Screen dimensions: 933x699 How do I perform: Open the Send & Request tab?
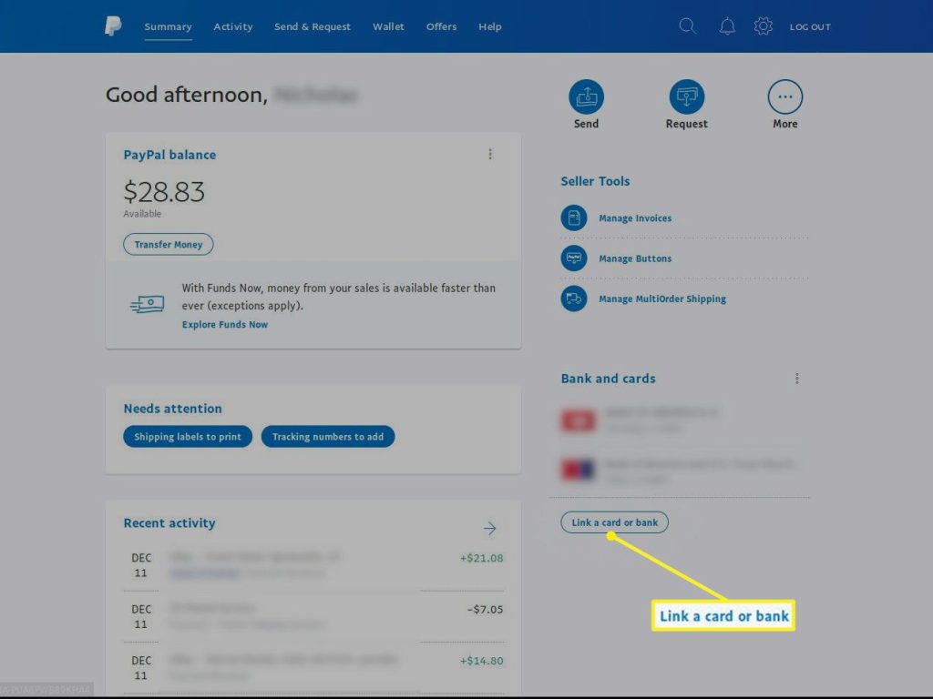[x=313, y=26]
